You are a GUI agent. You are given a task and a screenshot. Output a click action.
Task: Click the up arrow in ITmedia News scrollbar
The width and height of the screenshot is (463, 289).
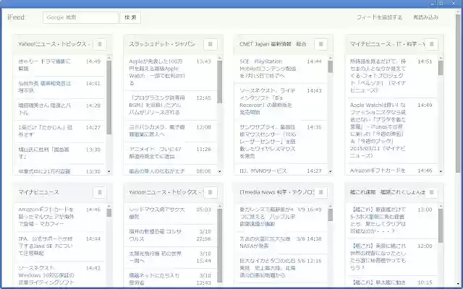pos(330,206)
